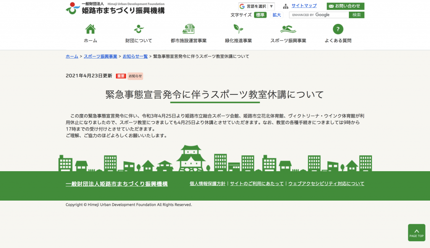Image resolution: width=430 pixels, height=248 pixels.
Task: Click the paragraph line ご理解、ご協力のほどよろしくお願いいたします。
Action: click(117, 136)
